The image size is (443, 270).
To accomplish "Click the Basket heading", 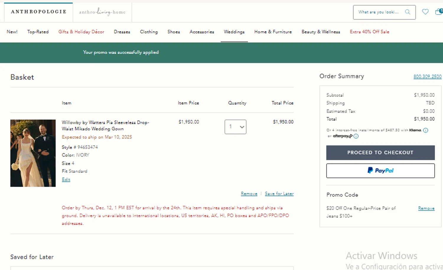I will pyautogui.click(x=22, y=77).
